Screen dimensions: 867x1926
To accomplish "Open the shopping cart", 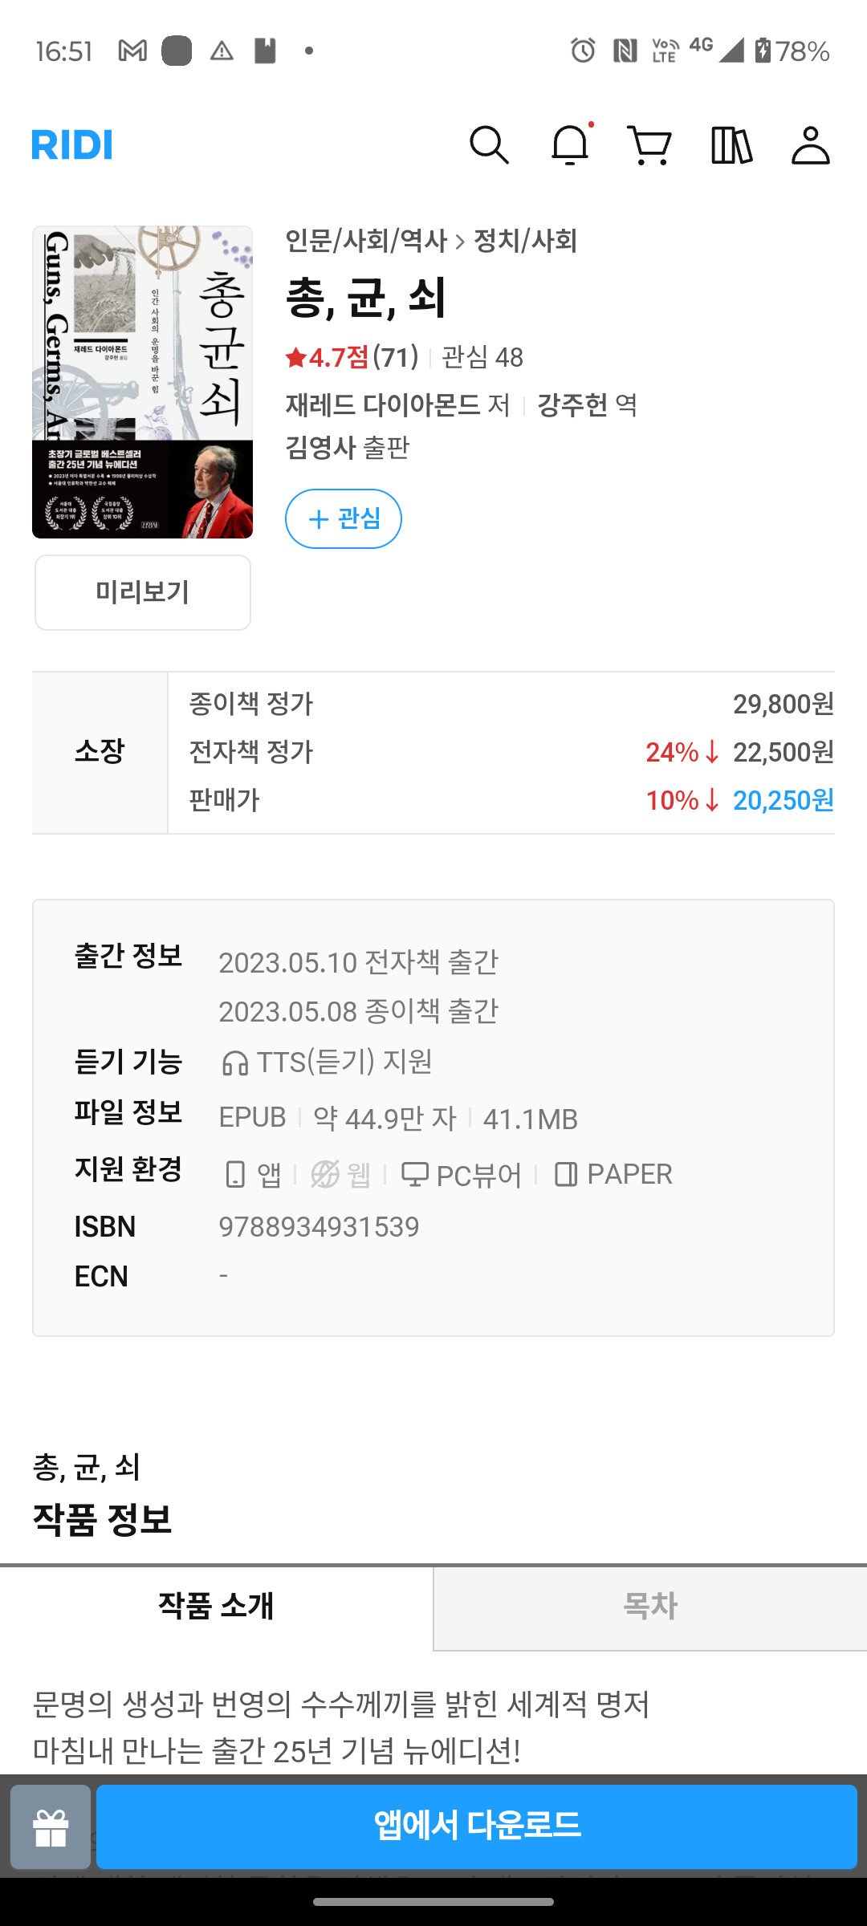I will (649, 145).
